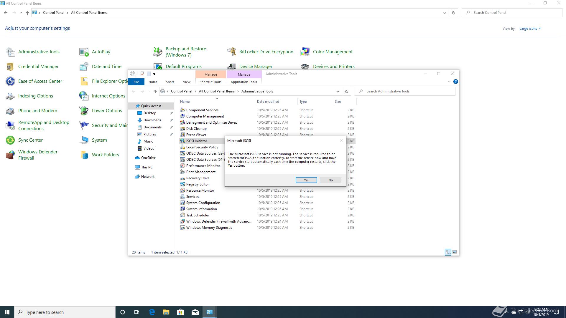The height and width of the screenshot is (318, 566).
Task: Expand the ribbon using the chevron
Action: tap(449, 82)
